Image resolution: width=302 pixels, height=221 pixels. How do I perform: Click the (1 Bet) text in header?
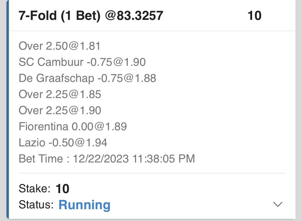click(x=81, y=16)
